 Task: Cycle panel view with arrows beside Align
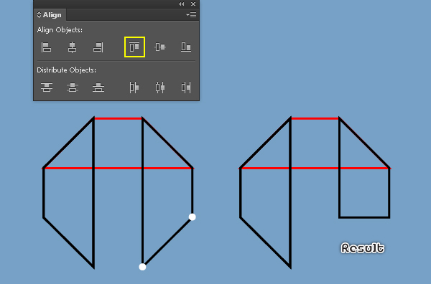pyautogui.click(x=39, y=15)
